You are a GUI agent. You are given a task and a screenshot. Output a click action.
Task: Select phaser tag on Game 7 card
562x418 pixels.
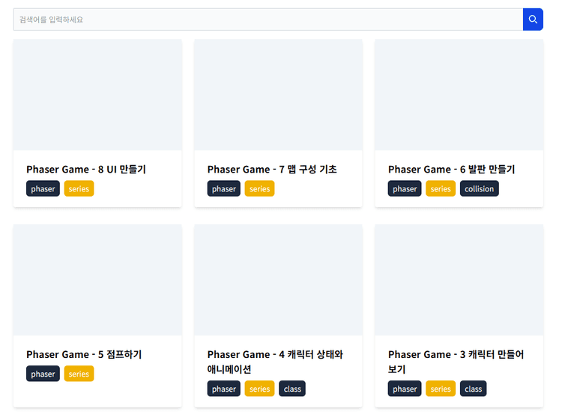(x=223, y=188)
